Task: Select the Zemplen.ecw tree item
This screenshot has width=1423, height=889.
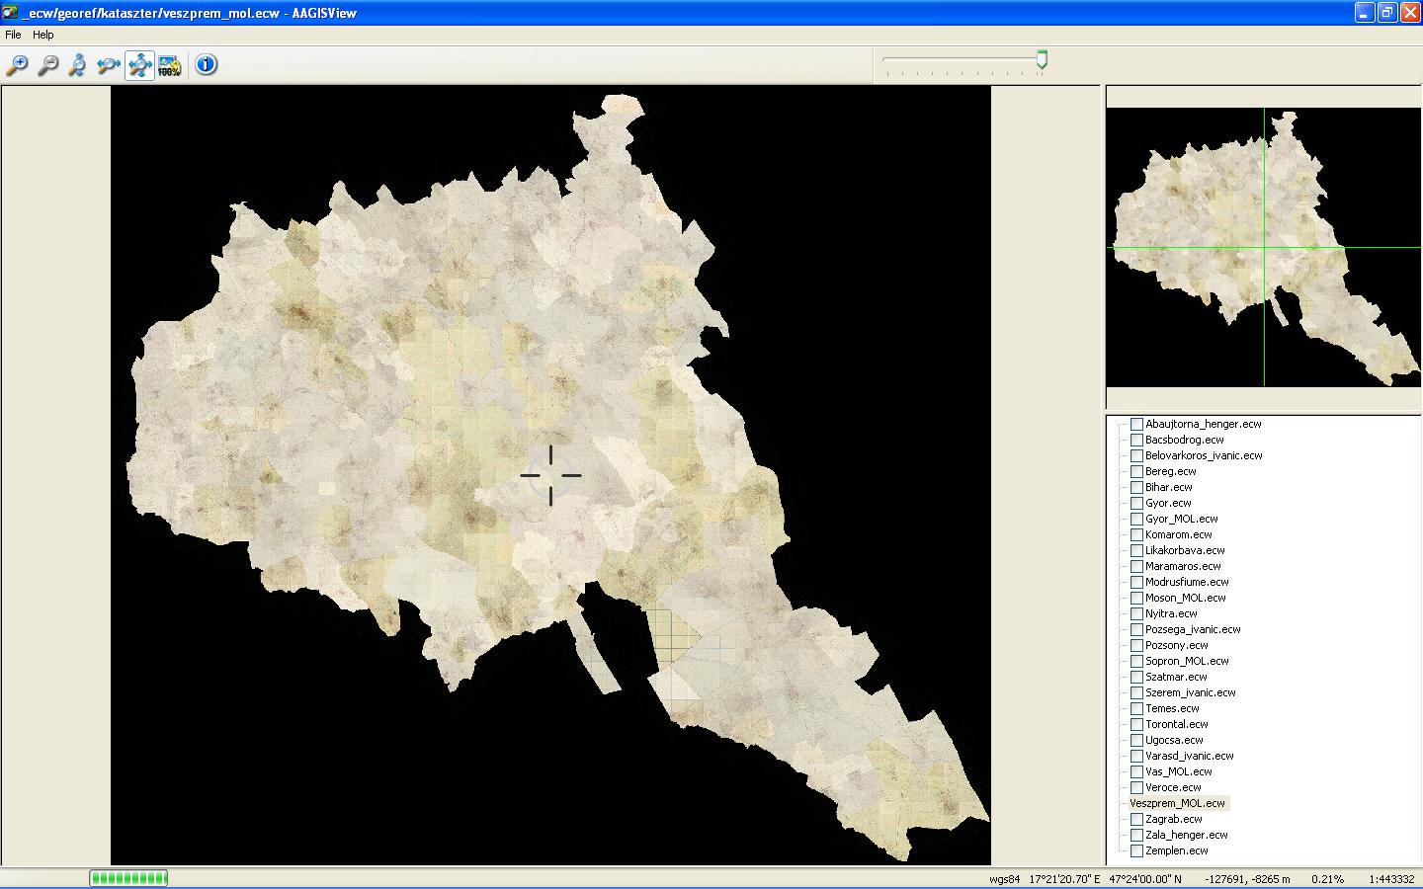Action: (1176, 850)
